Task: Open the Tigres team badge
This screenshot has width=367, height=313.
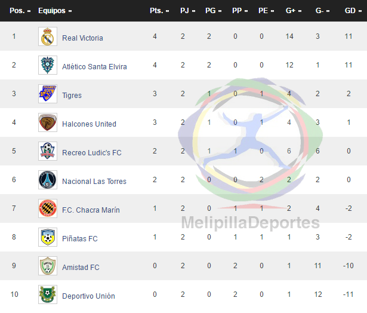Action: pos(48,94)
